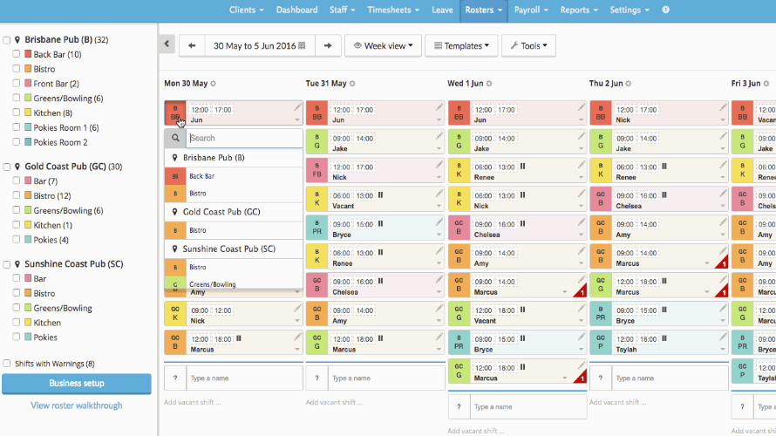The image size is (776, 436).
Task: Open the Tools dropdown menu
Action: coord(528,45)
